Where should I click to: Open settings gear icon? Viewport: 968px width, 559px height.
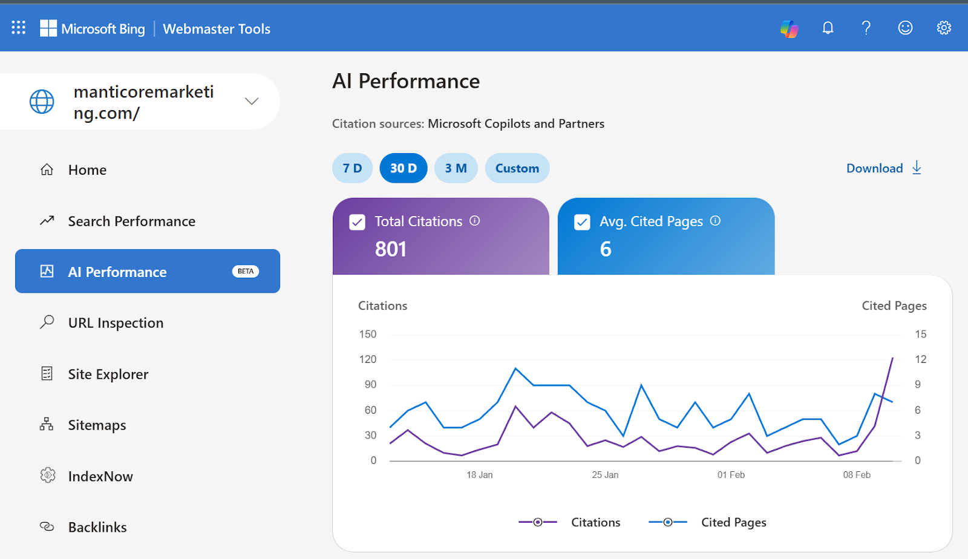pyautogui.click(x=944, y=28)
